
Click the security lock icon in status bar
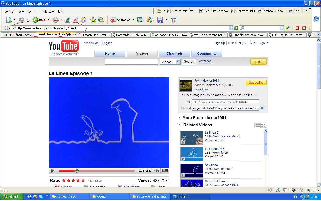click(x=301, y=190)
